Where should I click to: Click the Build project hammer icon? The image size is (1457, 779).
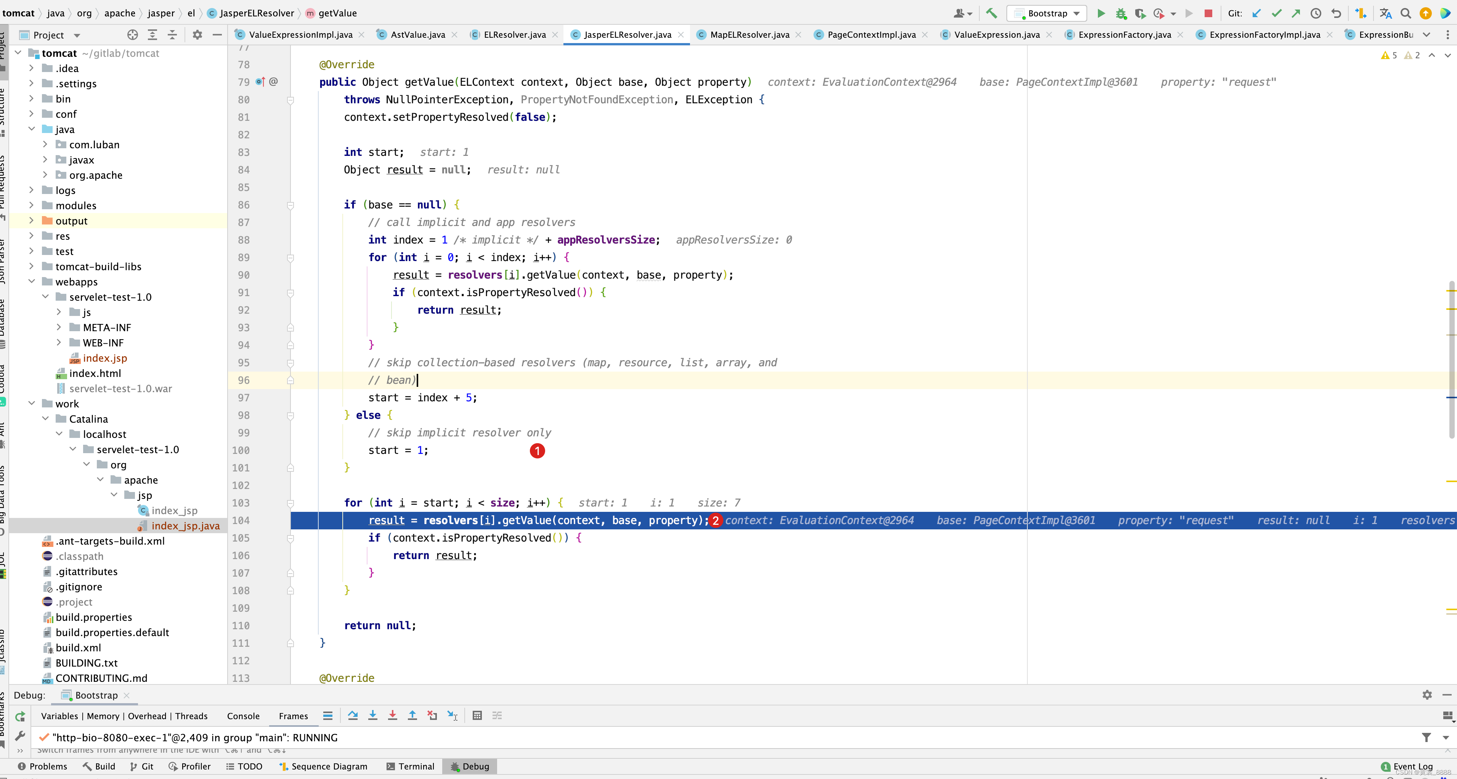[x=991, y=13]
